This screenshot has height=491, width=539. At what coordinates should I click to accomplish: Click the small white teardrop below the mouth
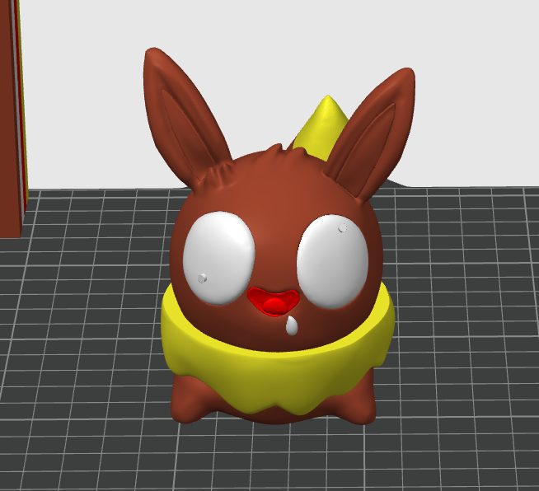pyautogui.click(x=292, y=325)
